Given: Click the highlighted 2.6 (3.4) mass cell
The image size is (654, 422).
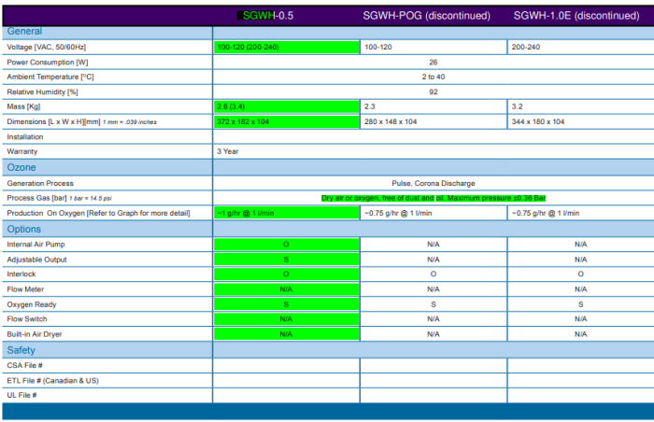Looking at the screenshot, I should 286,107.
